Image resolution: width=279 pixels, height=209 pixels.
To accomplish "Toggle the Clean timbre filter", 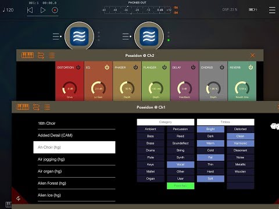I will 241,136.
